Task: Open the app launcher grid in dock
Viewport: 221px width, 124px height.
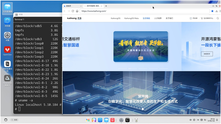Action: click(x=88, y=120)
